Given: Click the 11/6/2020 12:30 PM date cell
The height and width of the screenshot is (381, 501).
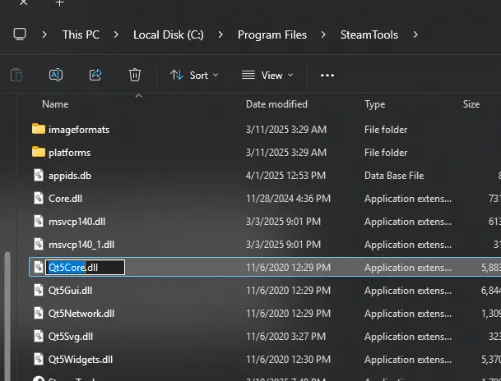Looking at the screenshot, I should click(x=288, y=359).
